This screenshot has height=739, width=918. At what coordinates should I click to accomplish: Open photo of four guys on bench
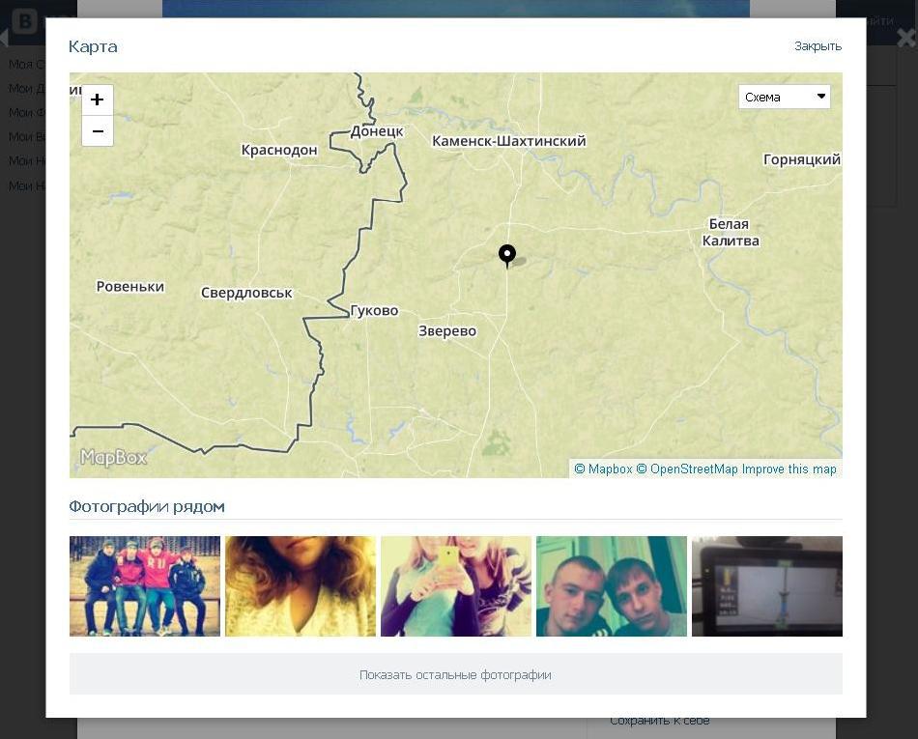(145, 586)
